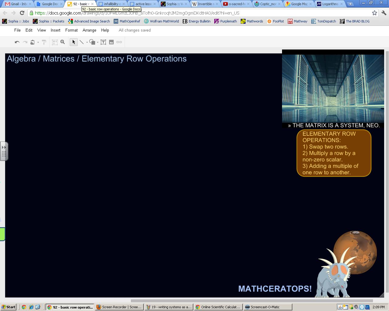Open Chrome's wrench settings menu
The width and height of the screenshot is (389, 311).
coord(384,13)
